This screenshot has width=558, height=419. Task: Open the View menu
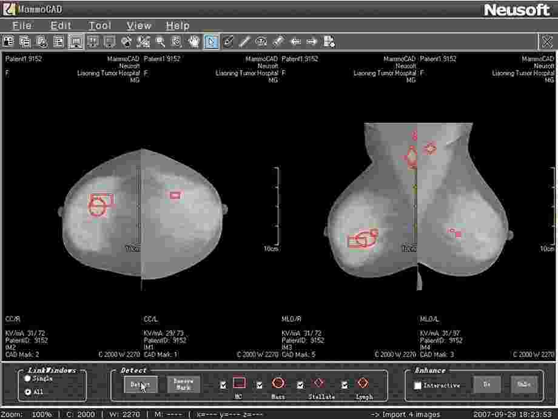(139, 25)
